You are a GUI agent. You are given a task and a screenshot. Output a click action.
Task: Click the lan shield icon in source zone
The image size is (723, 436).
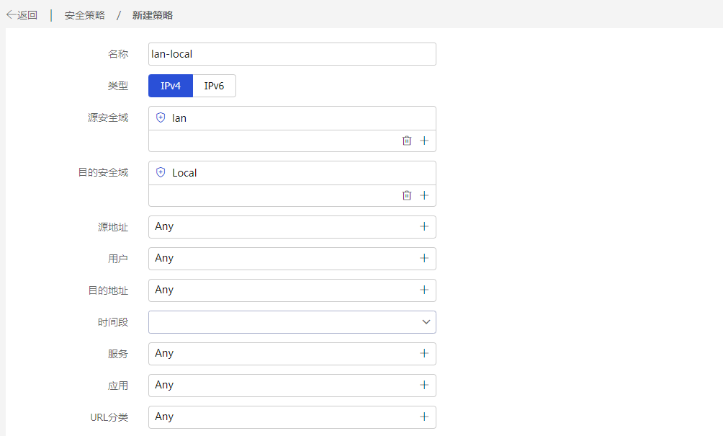(x=161, y=117)
